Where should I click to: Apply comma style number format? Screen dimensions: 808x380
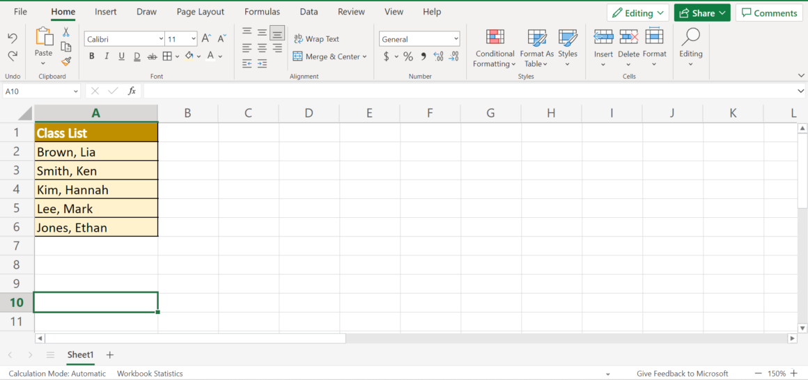pos(424,56)
